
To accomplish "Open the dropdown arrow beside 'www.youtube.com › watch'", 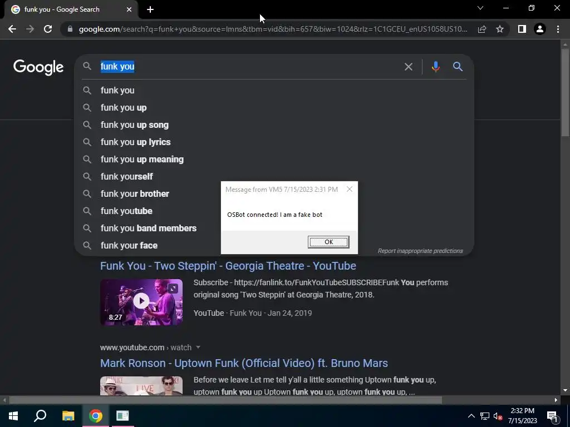I will [198, 347].
